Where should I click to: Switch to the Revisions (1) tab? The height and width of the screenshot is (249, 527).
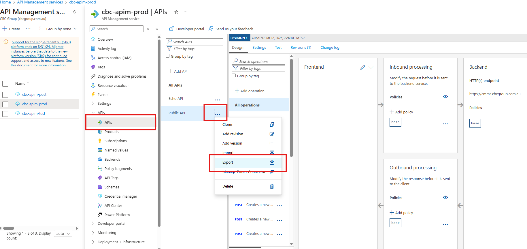click(x=301, y=48)
